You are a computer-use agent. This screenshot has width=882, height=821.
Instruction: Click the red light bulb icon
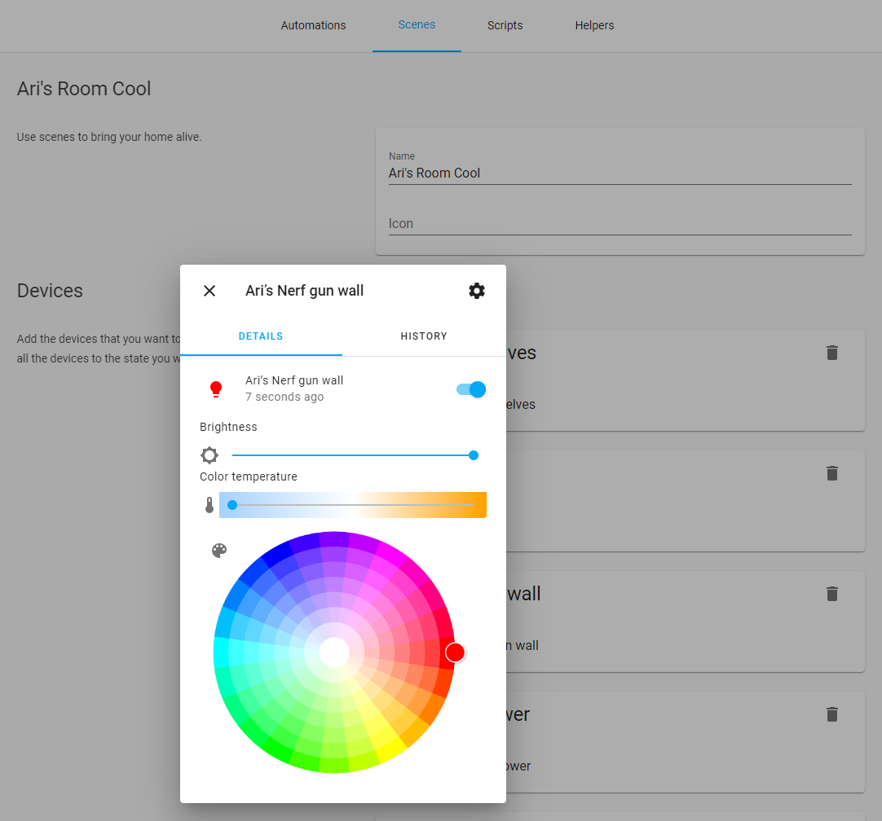click(216, 389)
